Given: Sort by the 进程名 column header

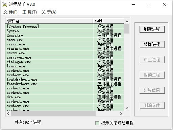Looking at the screenshot, I should 49,21.
